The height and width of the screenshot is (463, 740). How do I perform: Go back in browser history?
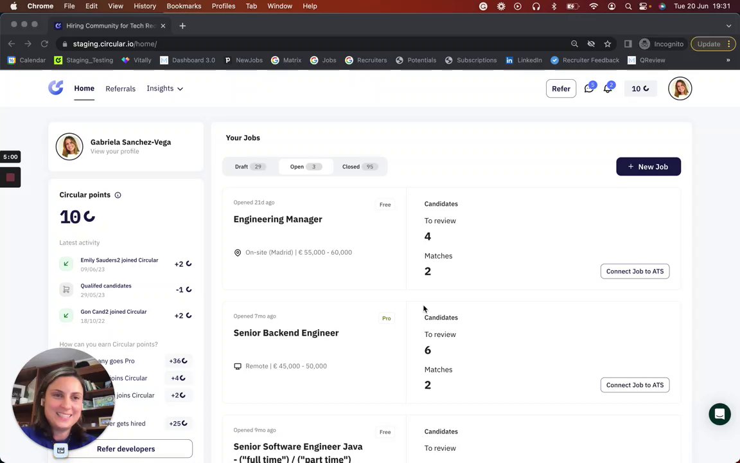(x=12, y=44)
